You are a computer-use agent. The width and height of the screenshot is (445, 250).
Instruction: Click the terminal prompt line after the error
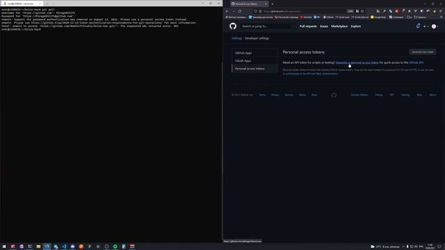tap(22, 29)
